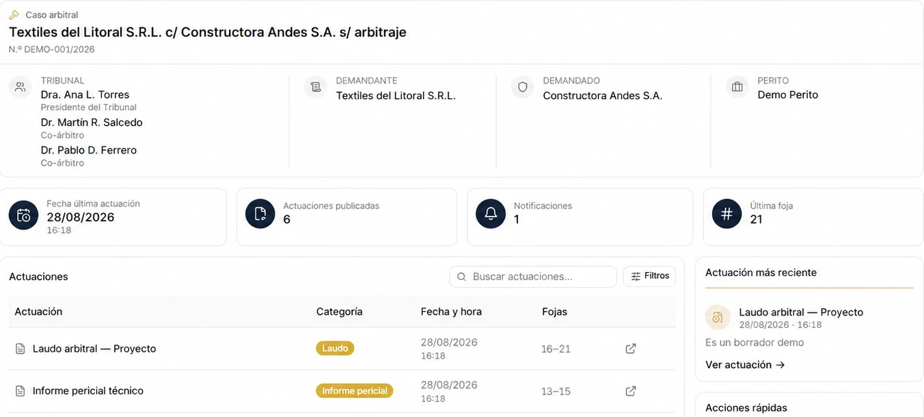Click the Última foja value 21

coord(756,219)
